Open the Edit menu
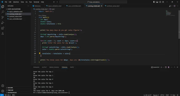Screen dimensions: 180x96 click(10, 2)
